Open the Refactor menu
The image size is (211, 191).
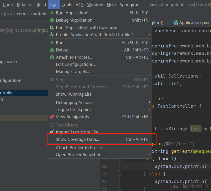click(25, 5)
